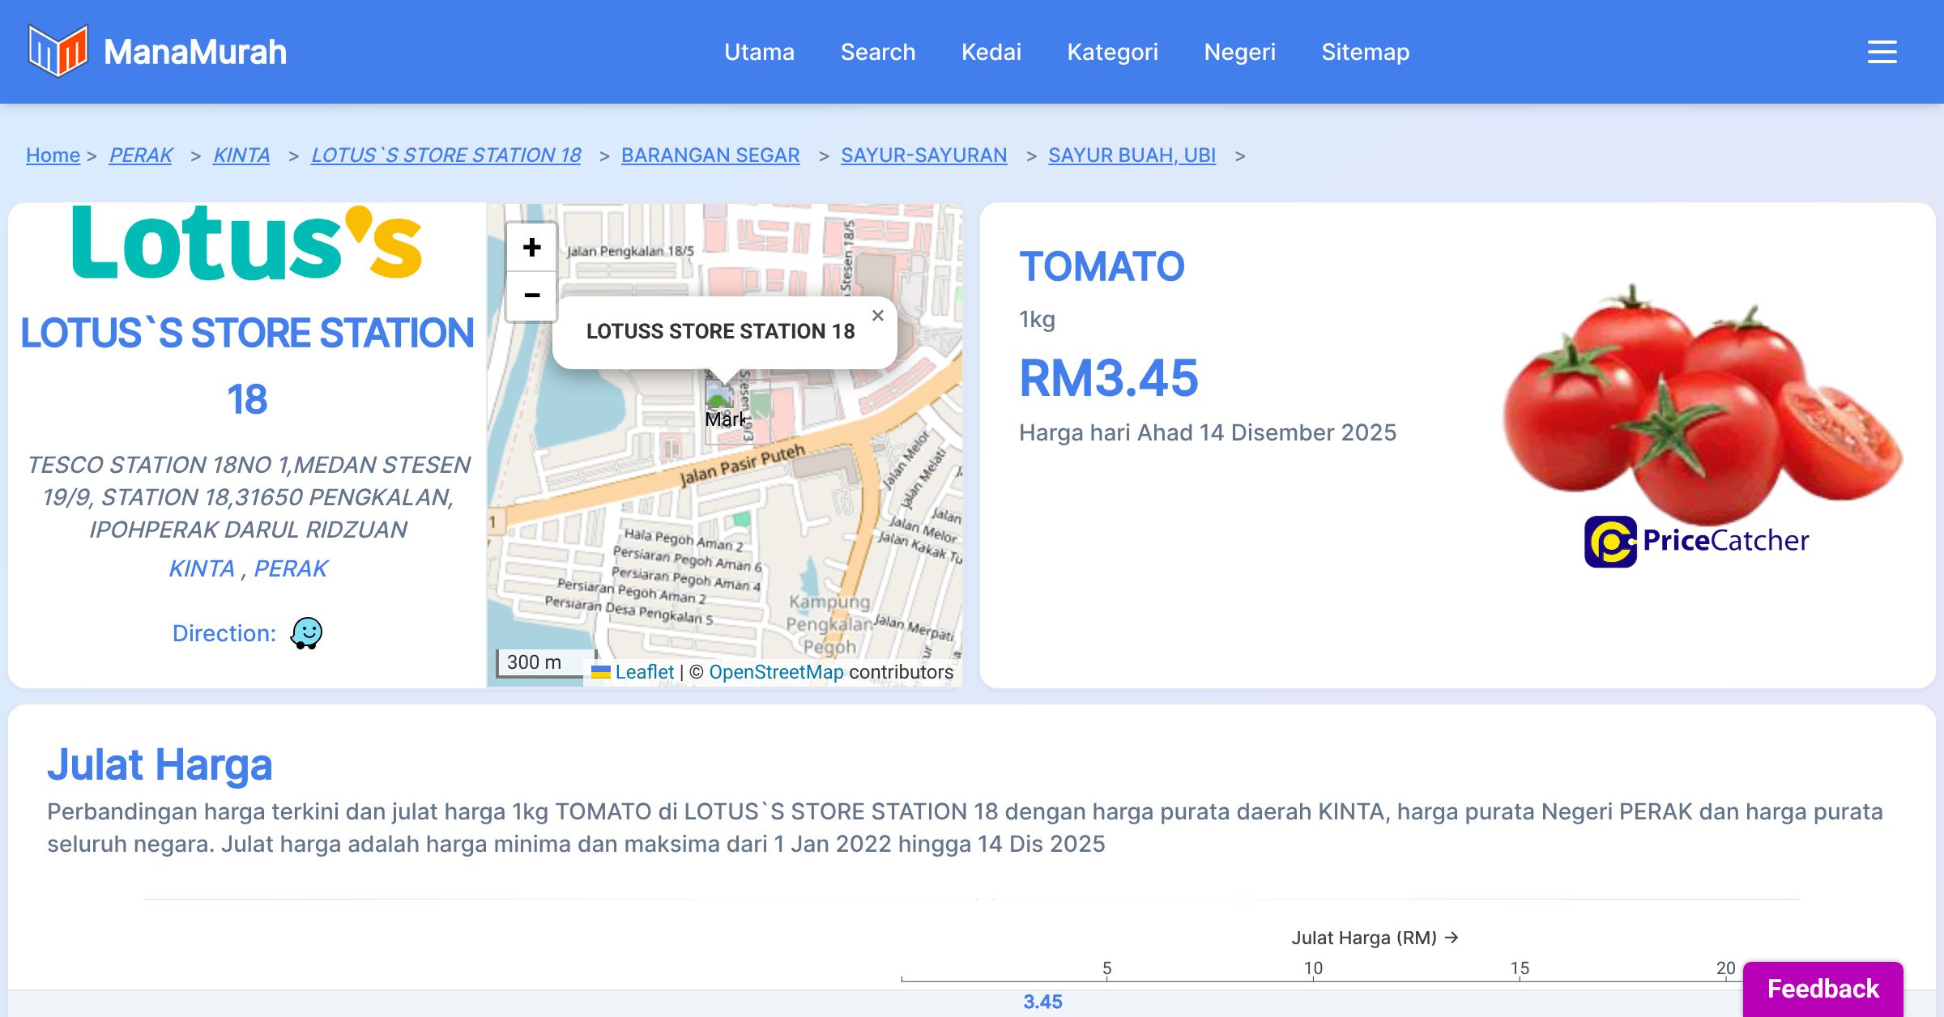Zoom in on the map
This screenshot has height=1017, width=1944.
(x=531, y=247)
